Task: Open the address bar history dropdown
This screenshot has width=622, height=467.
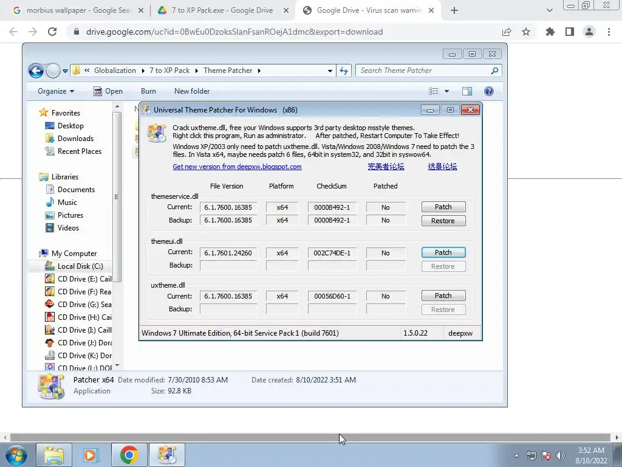Action: (330, 71)
